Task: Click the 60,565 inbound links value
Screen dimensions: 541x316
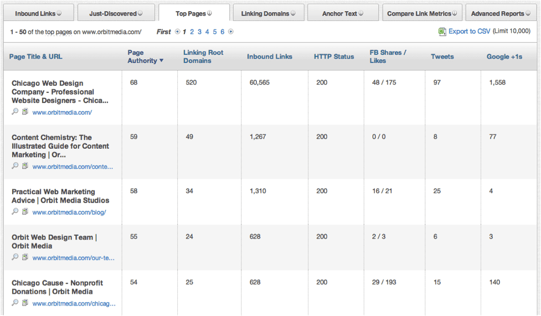Action: click(260, 82)
